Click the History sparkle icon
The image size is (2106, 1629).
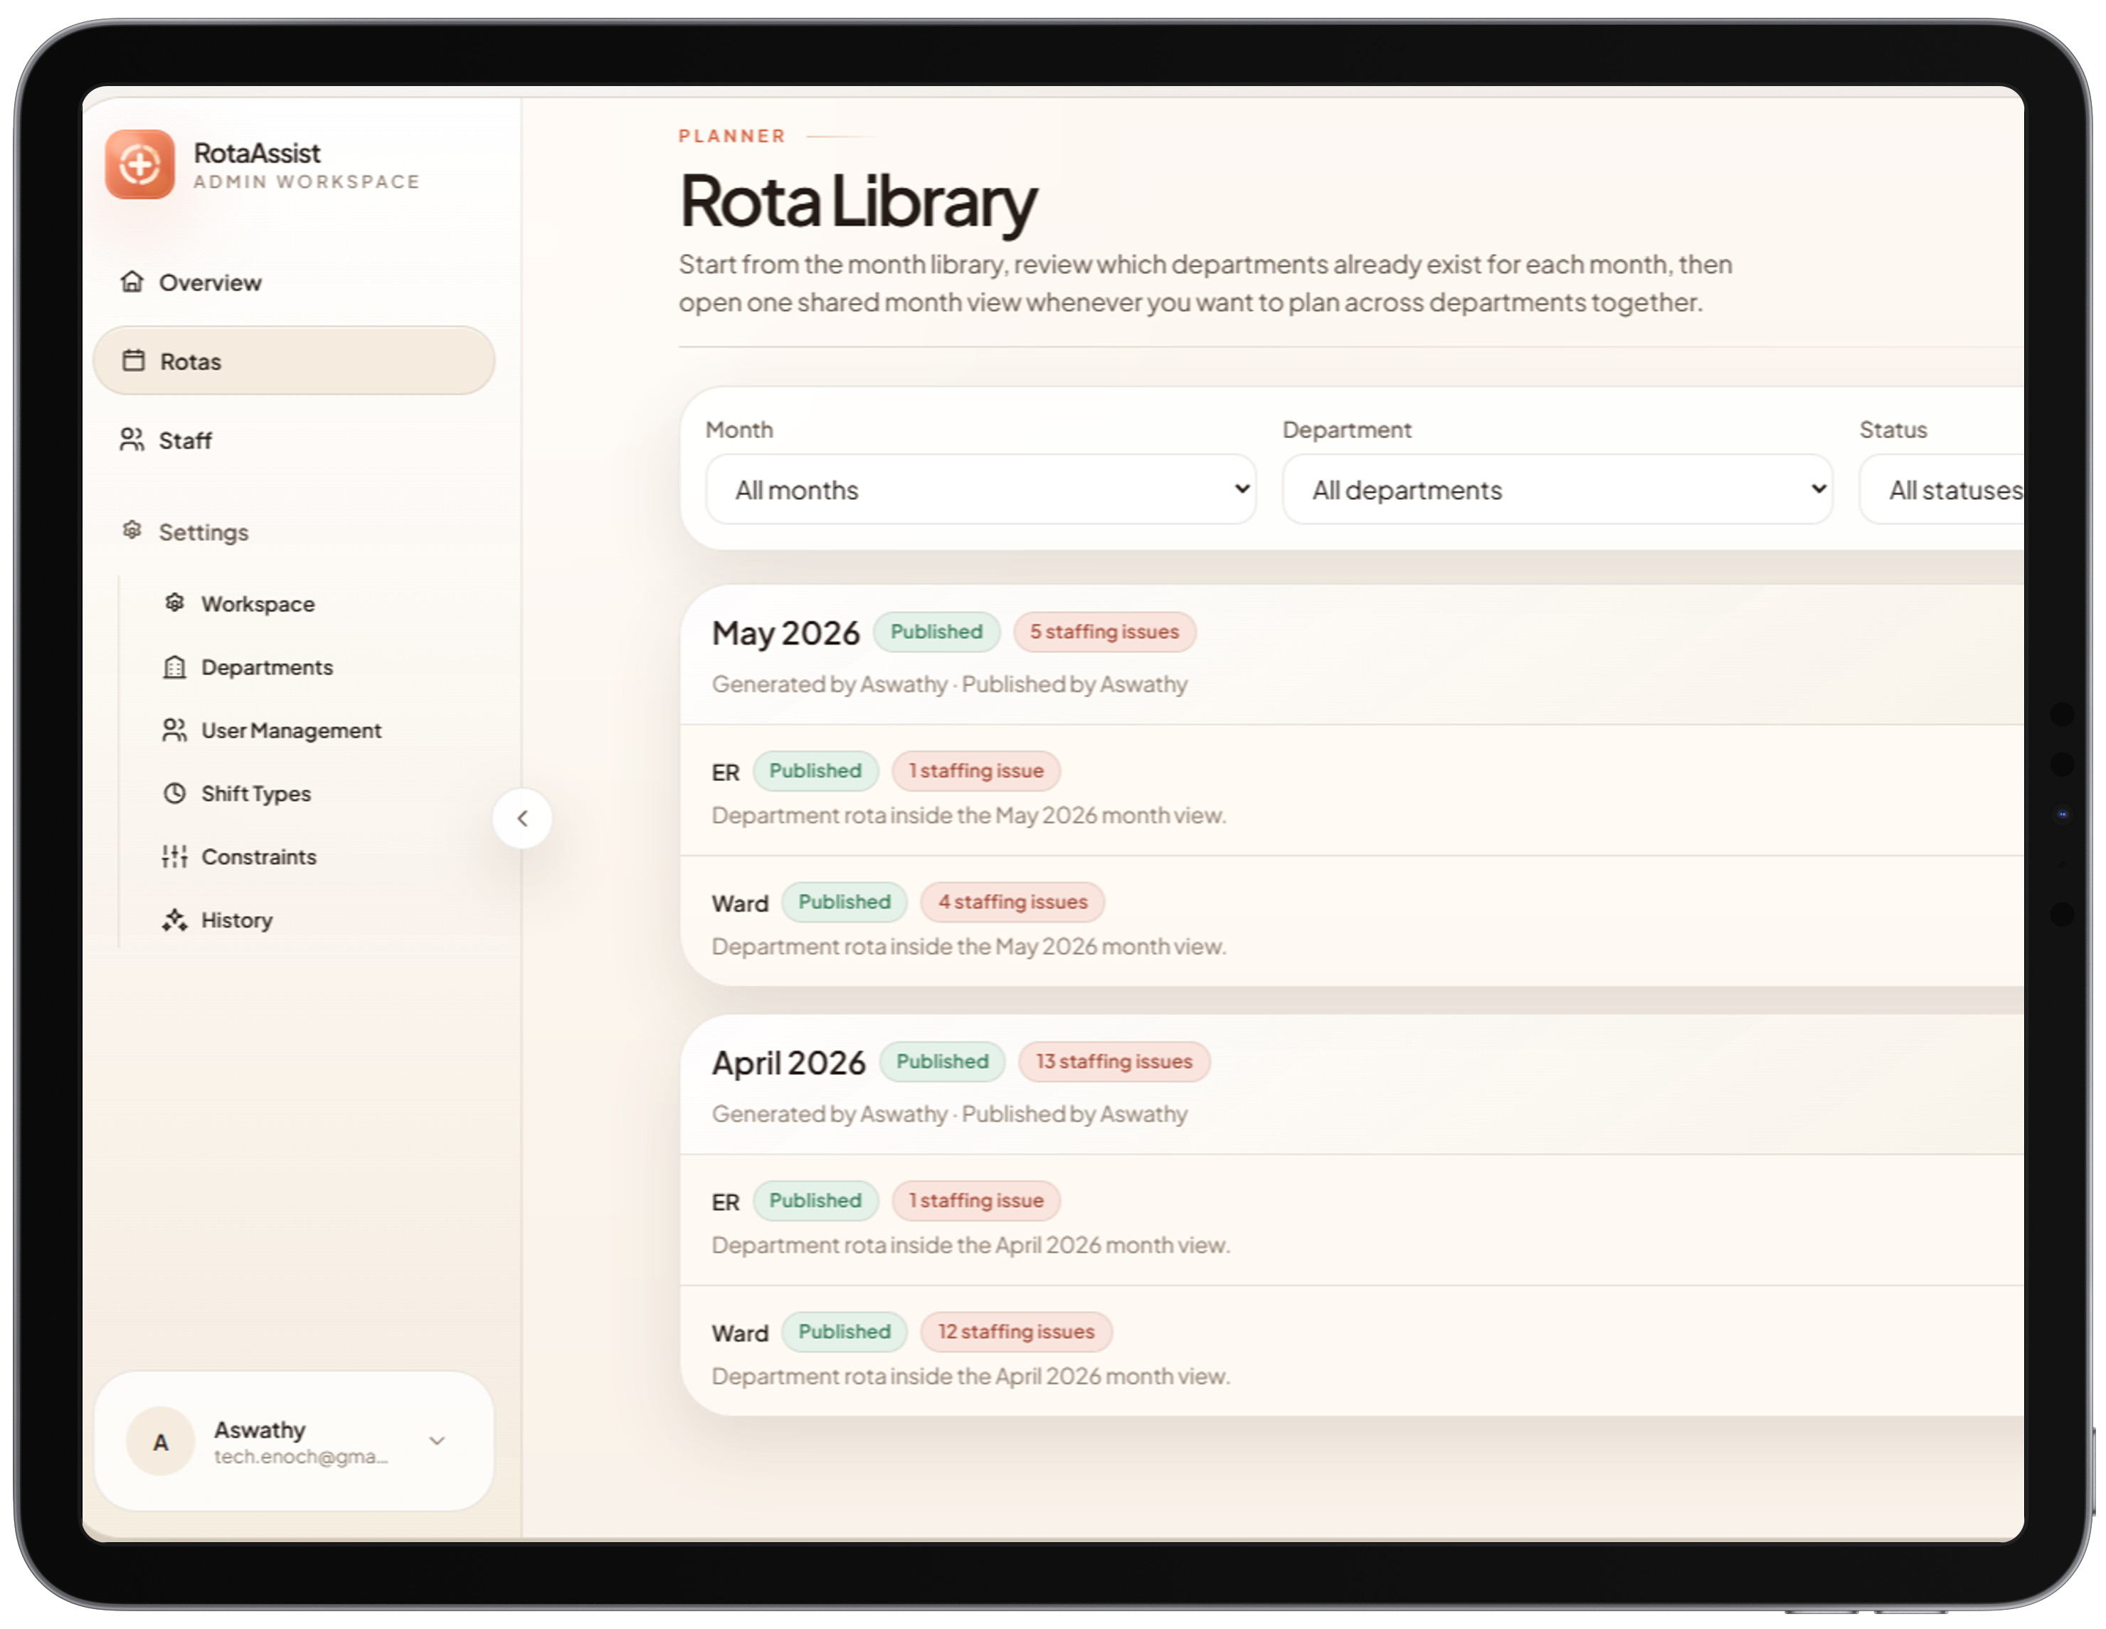tap(174, 920)
